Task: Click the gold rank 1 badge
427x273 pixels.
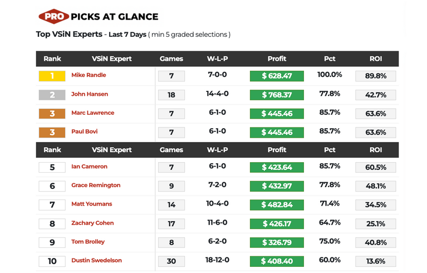Action: coord(52,76)
